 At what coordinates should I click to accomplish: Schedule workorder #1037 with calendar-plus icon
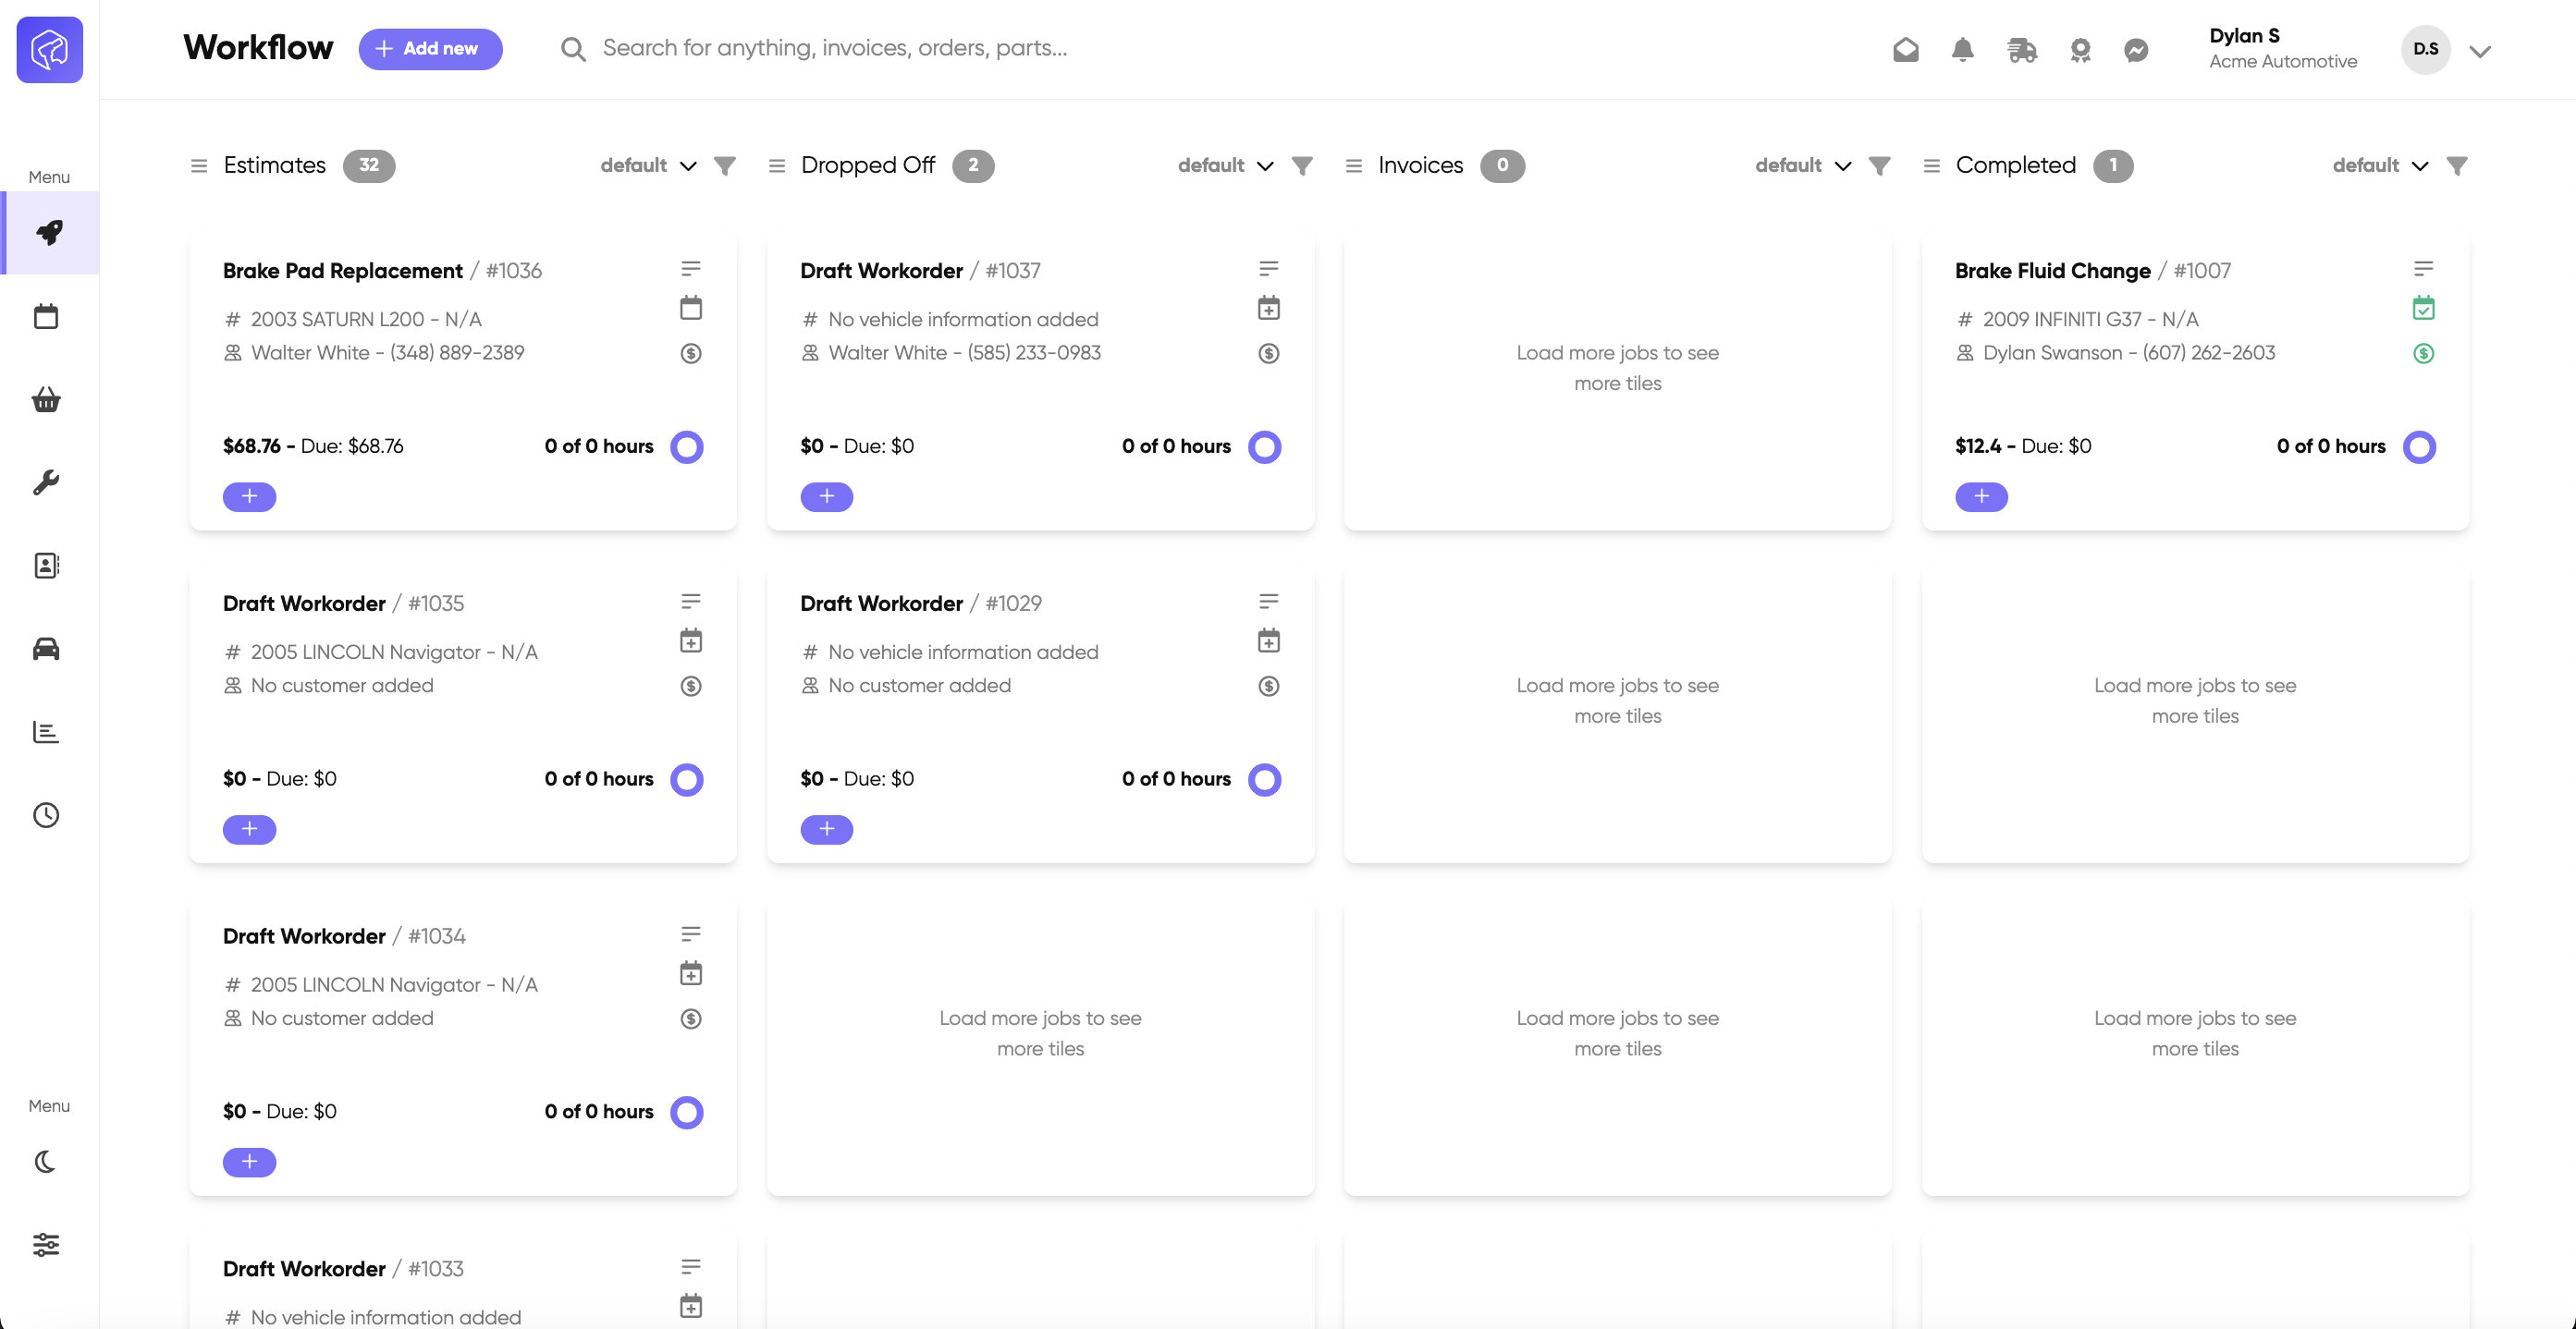coord(1269,308)
